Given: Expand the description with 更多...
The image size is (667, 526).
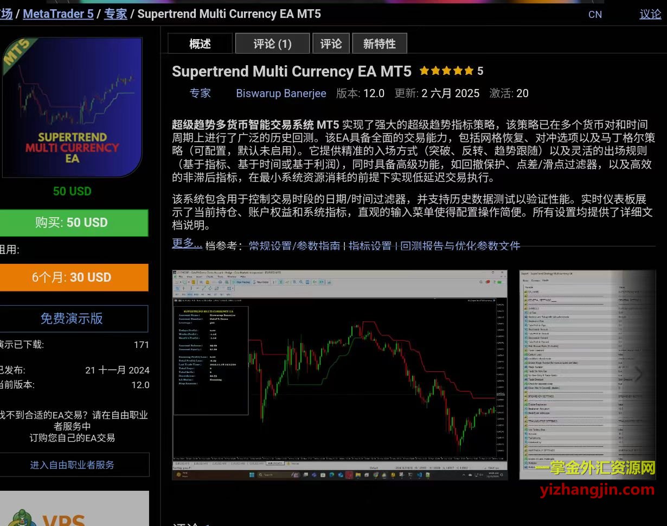Looking at the screenshot, I should click(x=187, y=243).
